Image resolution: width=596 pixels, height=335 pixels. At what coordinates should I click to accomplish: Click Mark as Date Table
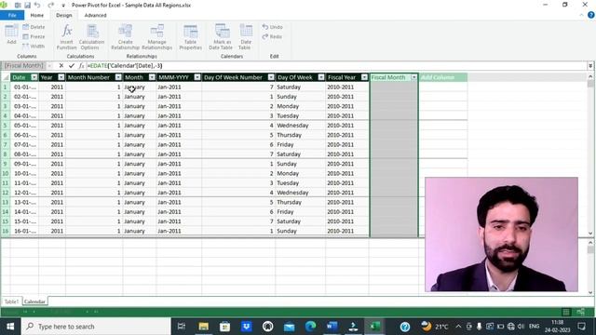click(221, 37)
